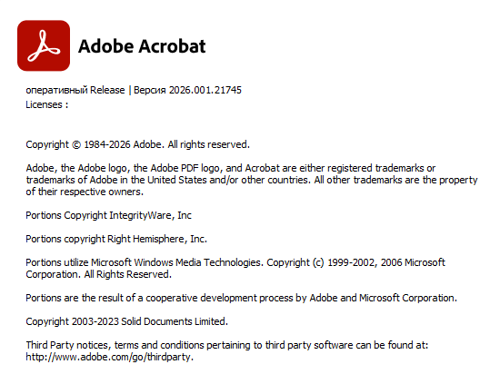Click the cooperative development process sentence

[x=242, y=298]
